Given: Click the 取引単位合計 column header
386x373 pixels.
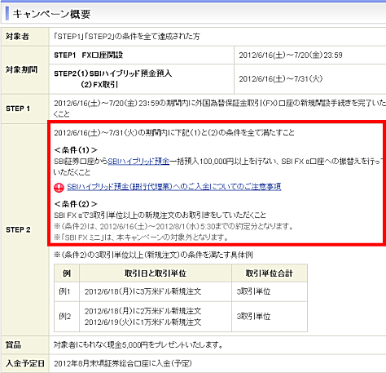Looking at the screenshot, I should click(x=270, y=273).
